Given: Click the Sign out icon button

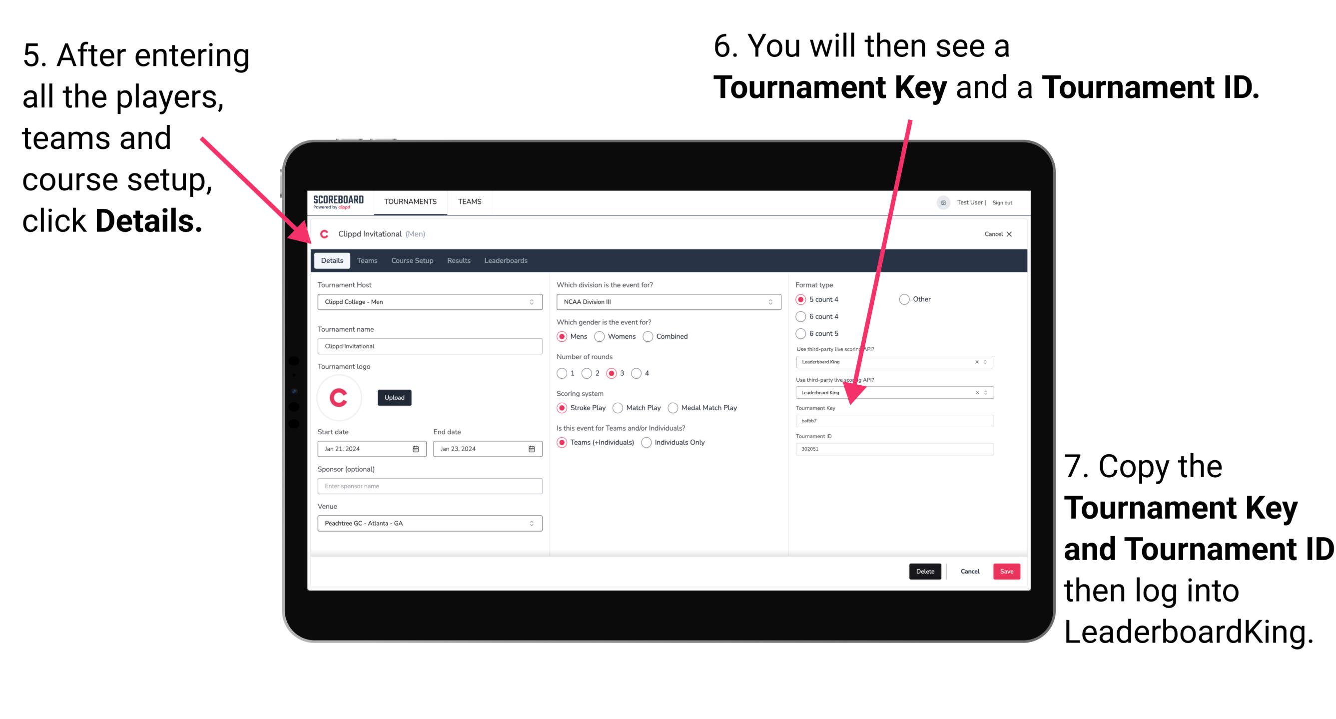Looking at the screenshot, I should pos(1004,203).
